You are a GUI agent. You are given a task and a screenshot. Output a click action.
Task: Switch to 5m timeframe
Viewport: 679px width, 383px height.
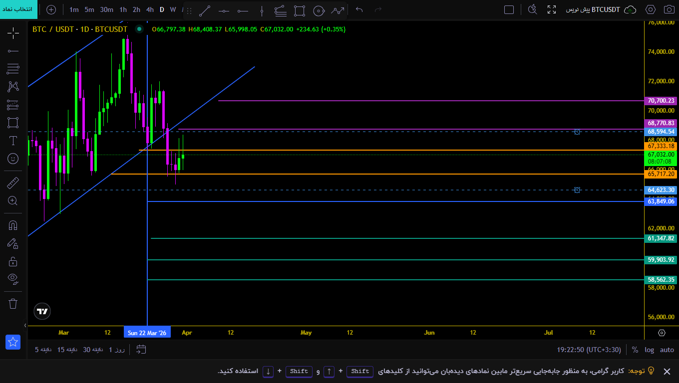89,9
